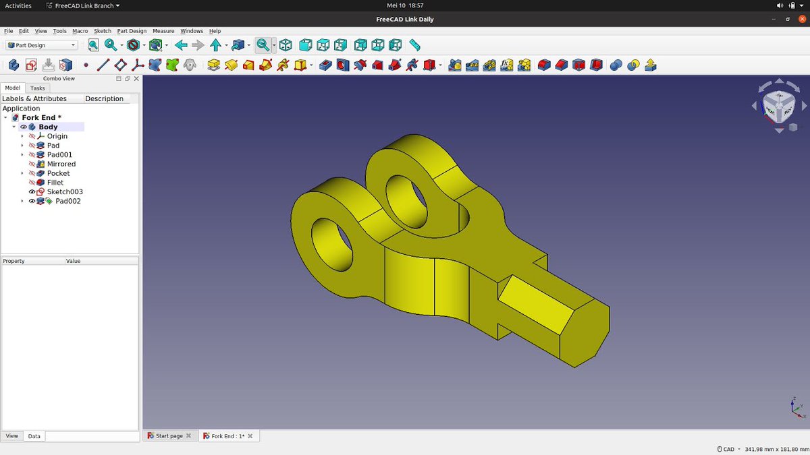Collapse the Fork End document tree
810x455 pixels.
click(x=5, y=117)
